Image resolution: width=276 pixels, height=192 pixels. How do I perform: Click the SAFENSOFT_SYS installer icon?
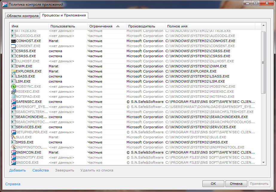point(13,107)
